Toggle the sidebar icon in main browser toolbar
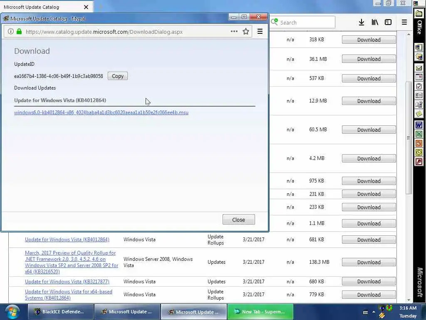Image resolution: width=426 pixels, height=320 pixels. pyautogui.click(x=388, y=22)
